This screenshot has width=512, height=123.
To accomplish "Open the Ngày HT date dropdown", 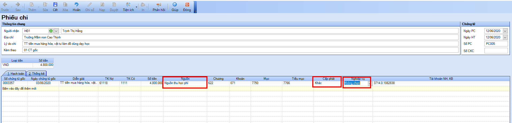I will coord(505,38).
